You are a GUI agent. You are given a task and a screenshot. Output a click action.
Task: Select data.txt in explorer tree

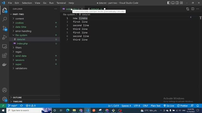point(34,39)
